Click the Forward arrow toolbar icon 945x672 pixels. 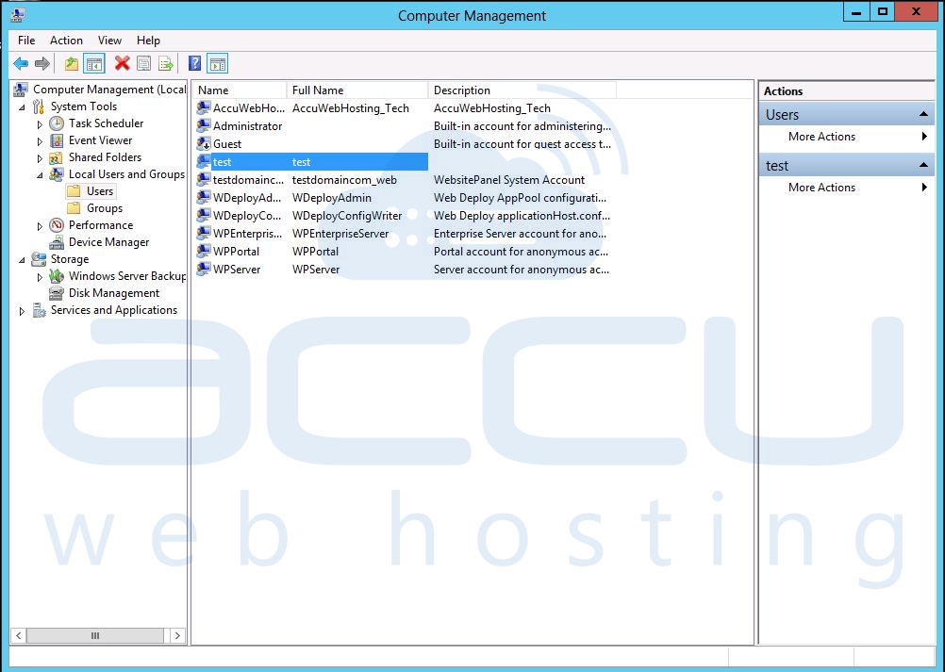pos(42,63)
